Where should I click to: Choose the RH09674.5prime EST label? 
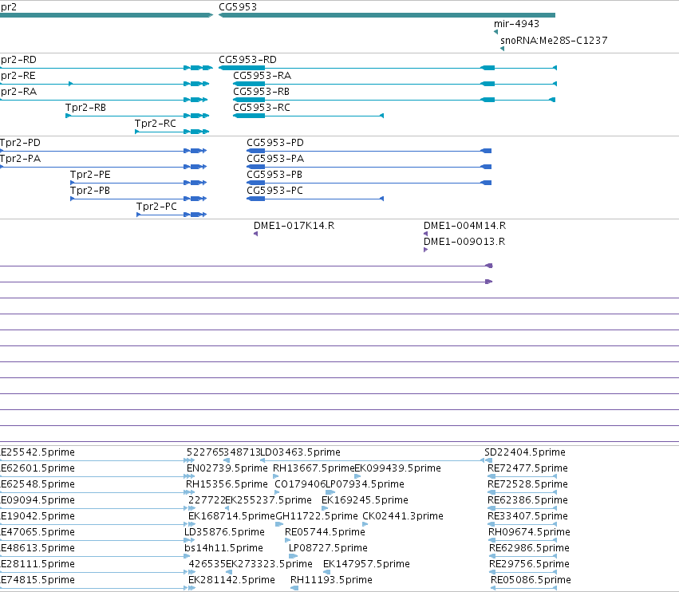coord(529,532)
